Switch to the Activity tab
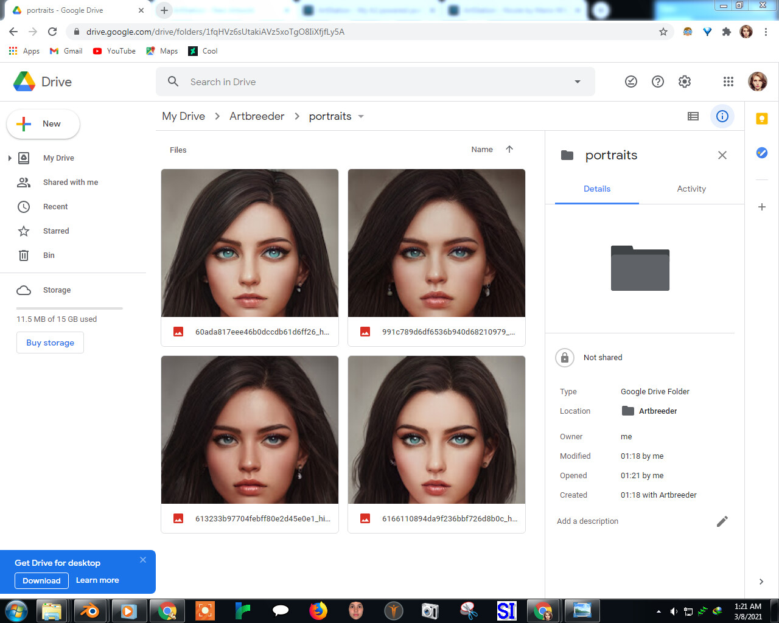 [x=691, y=189]
